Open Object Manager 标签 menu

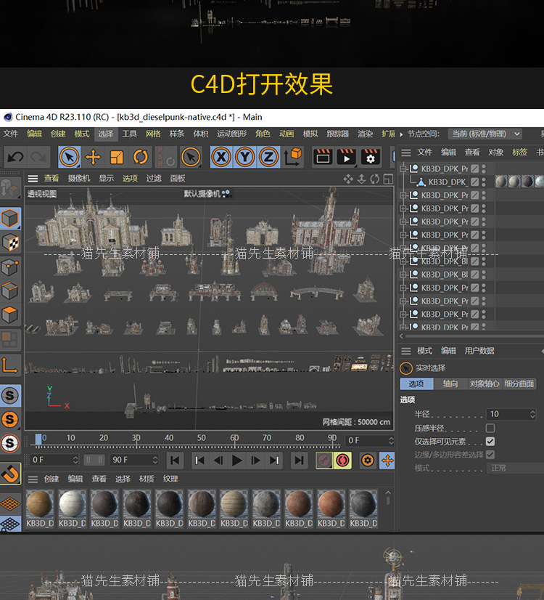519,153
